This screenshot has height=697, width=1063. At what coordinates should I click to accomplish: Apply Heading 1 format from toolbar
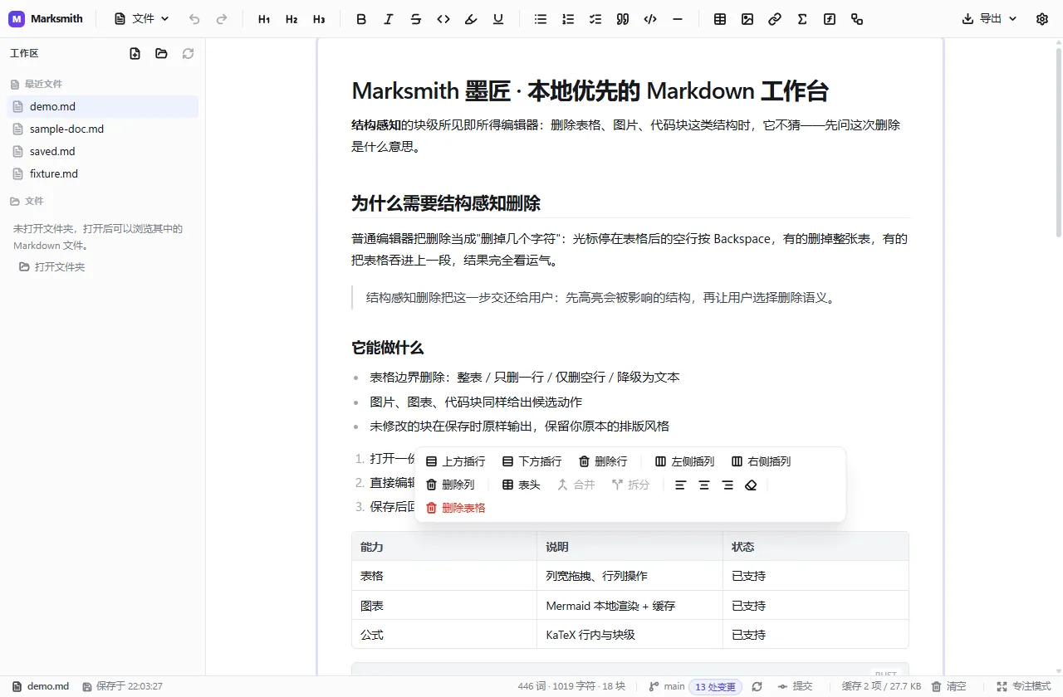(264, 19)
